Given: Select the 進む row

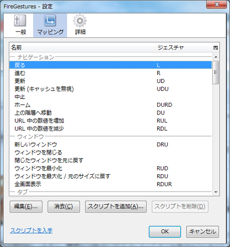Looking at the screenshot, I should [x=111, y=73].
